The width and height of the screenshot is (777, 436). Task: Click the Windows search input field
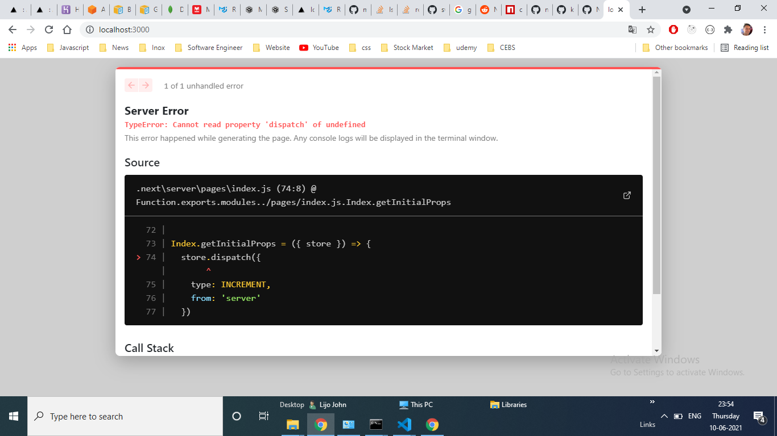coord(114,416)
